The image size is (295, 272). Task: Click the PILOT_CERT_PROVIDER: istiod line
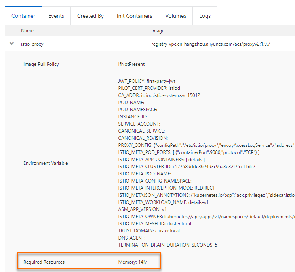[x=149, y=88]
